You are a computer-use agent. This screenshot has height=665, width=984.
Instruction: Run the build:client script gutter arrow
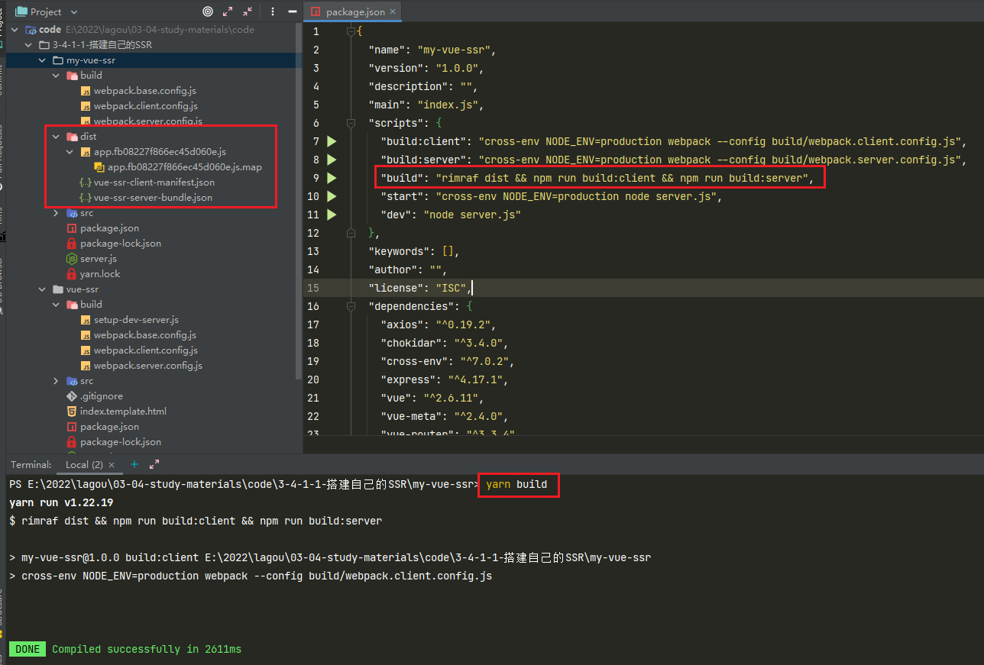click(332, 141)
